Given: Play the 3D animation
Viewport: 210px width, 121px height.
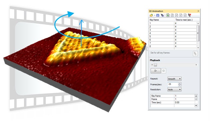Looking at the screenshot, I should (x=156, y=71).
